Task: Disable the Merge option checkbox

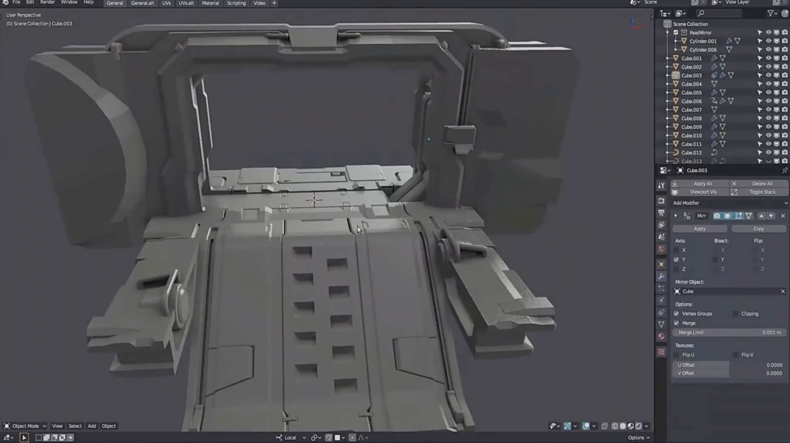Action: click(676, 323)
